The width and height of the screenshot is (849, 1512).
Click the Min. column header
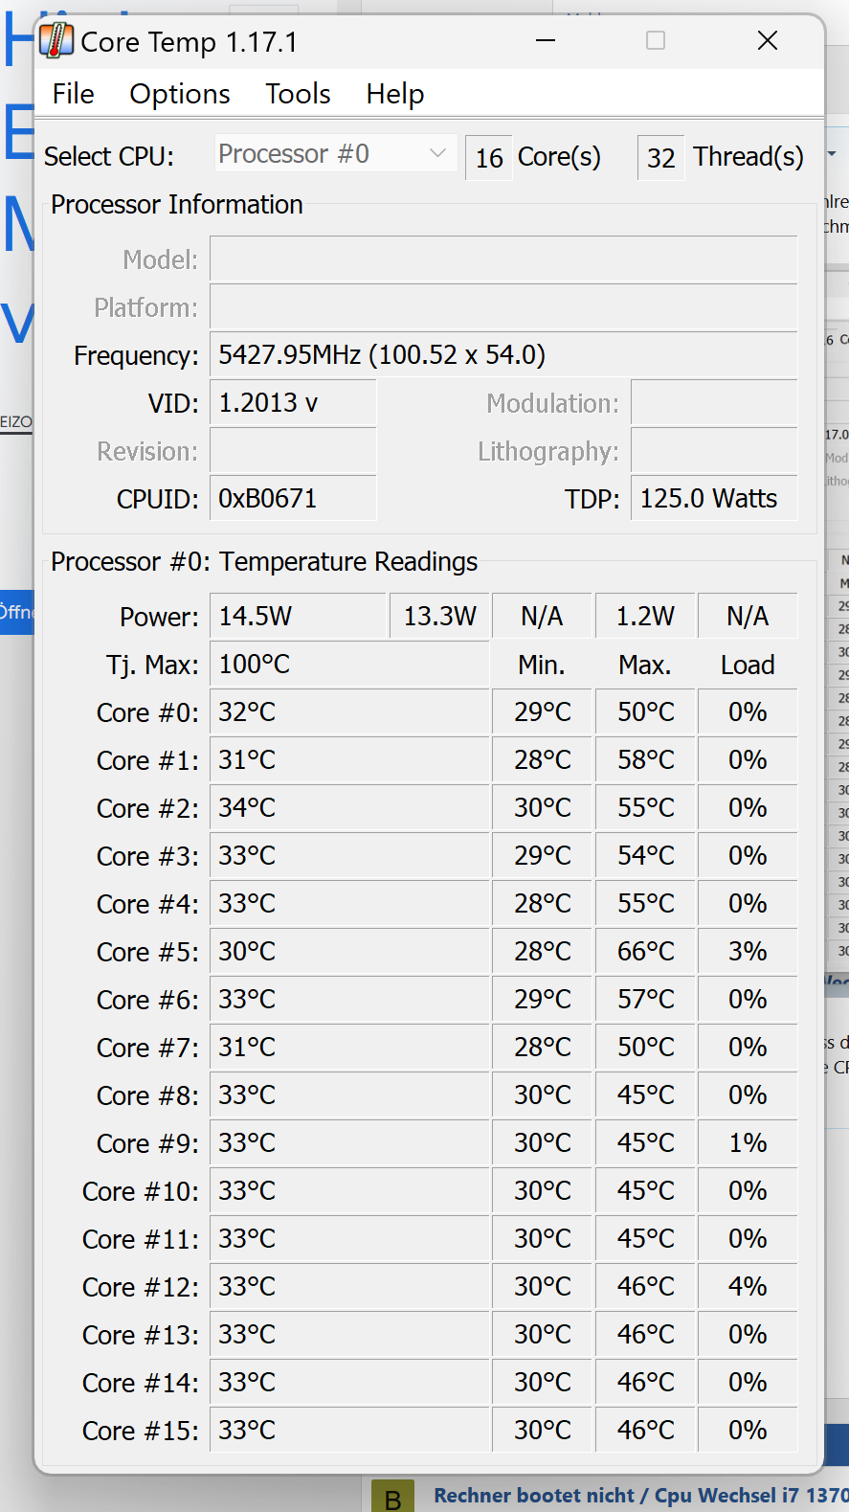pos(542,665)
